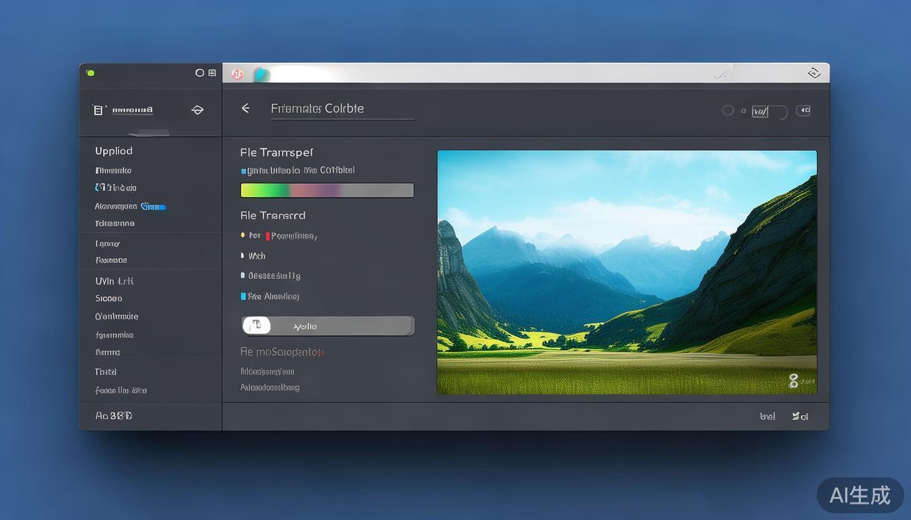Screen dimensions: 911x520
Task: Click the diamond icon at top-right corner
Action: (x=815, y=73)
